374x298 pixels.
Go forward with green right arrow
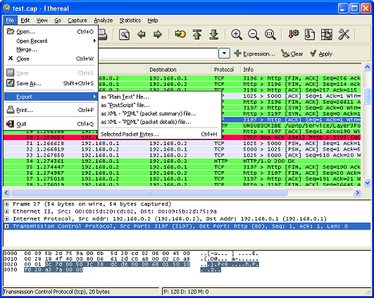pyautogui.click(x=158, y=35)
